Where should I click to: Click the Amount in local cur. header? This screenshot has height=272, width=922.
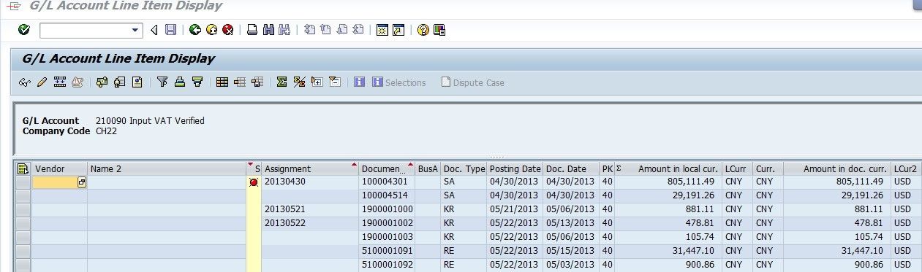(x=668, y=168)
